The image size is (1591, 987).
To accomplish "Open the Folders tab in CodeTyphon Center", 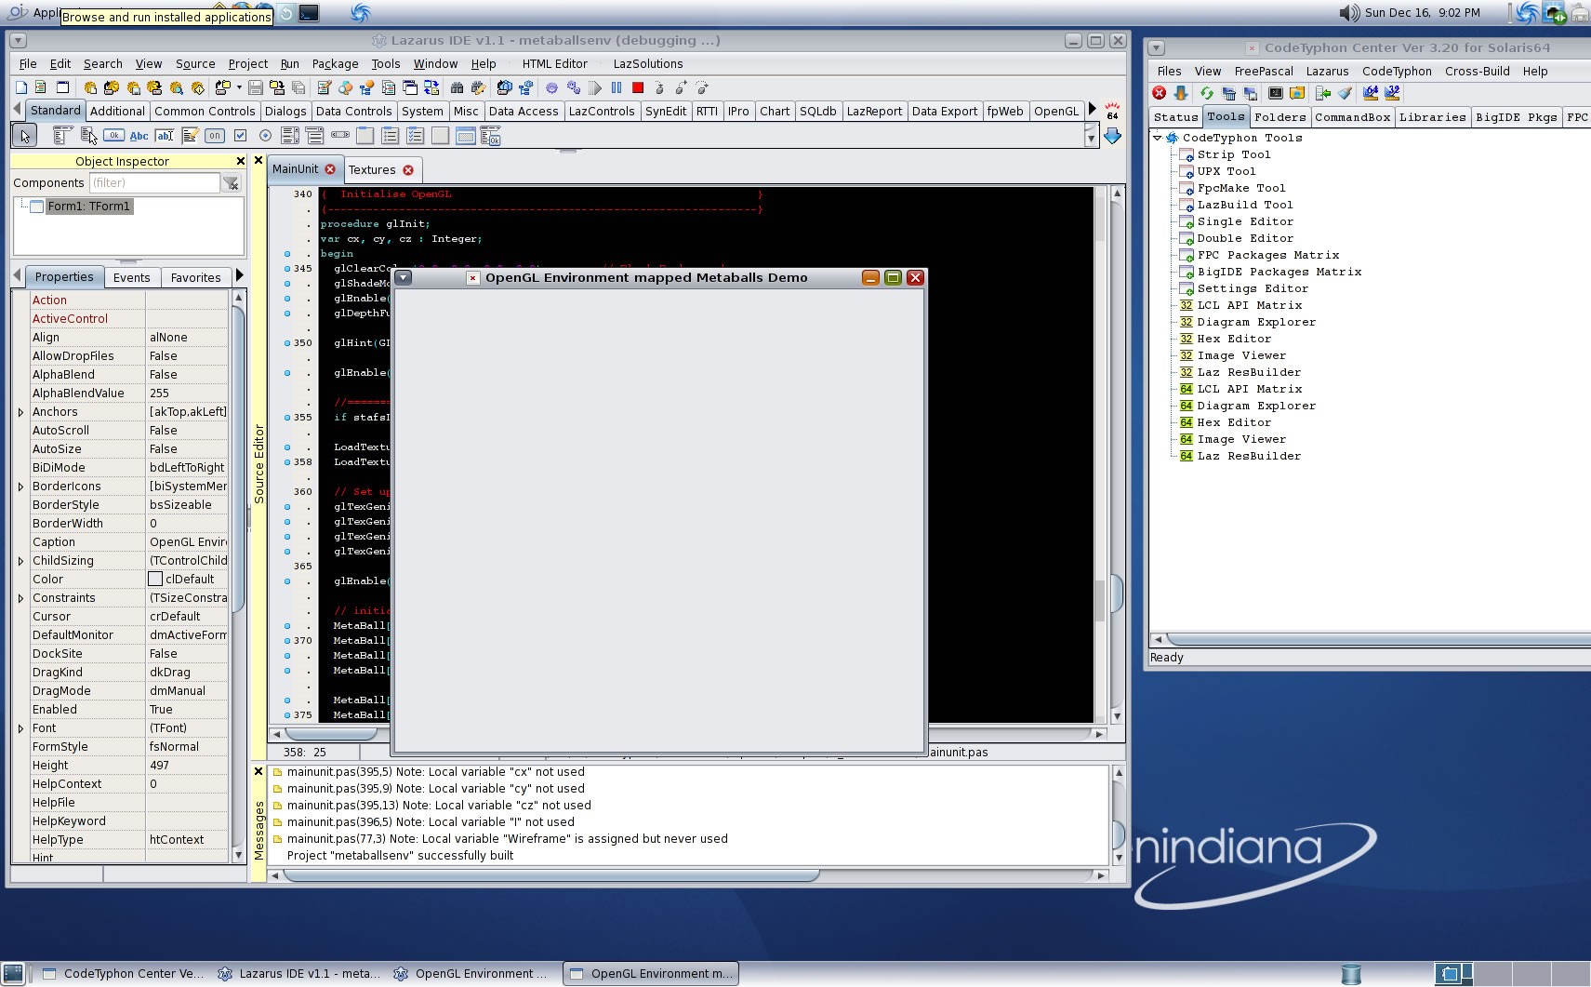I will click(x=1279, y=117).
